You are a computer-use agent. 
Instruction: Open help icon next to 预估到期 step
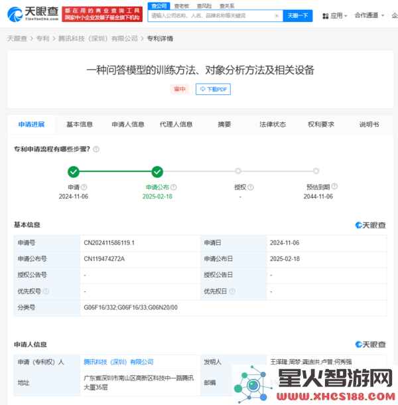point(334,186)
